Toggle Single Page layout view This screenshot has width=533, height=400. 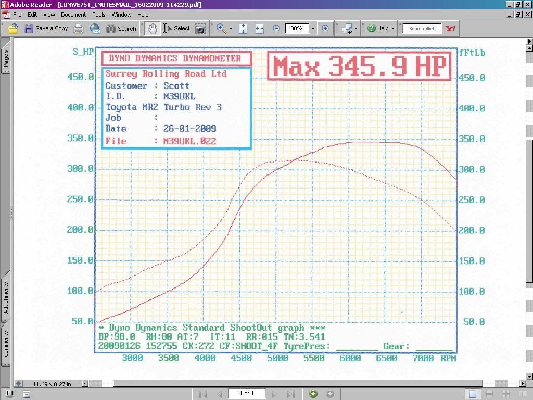point(473,394)
